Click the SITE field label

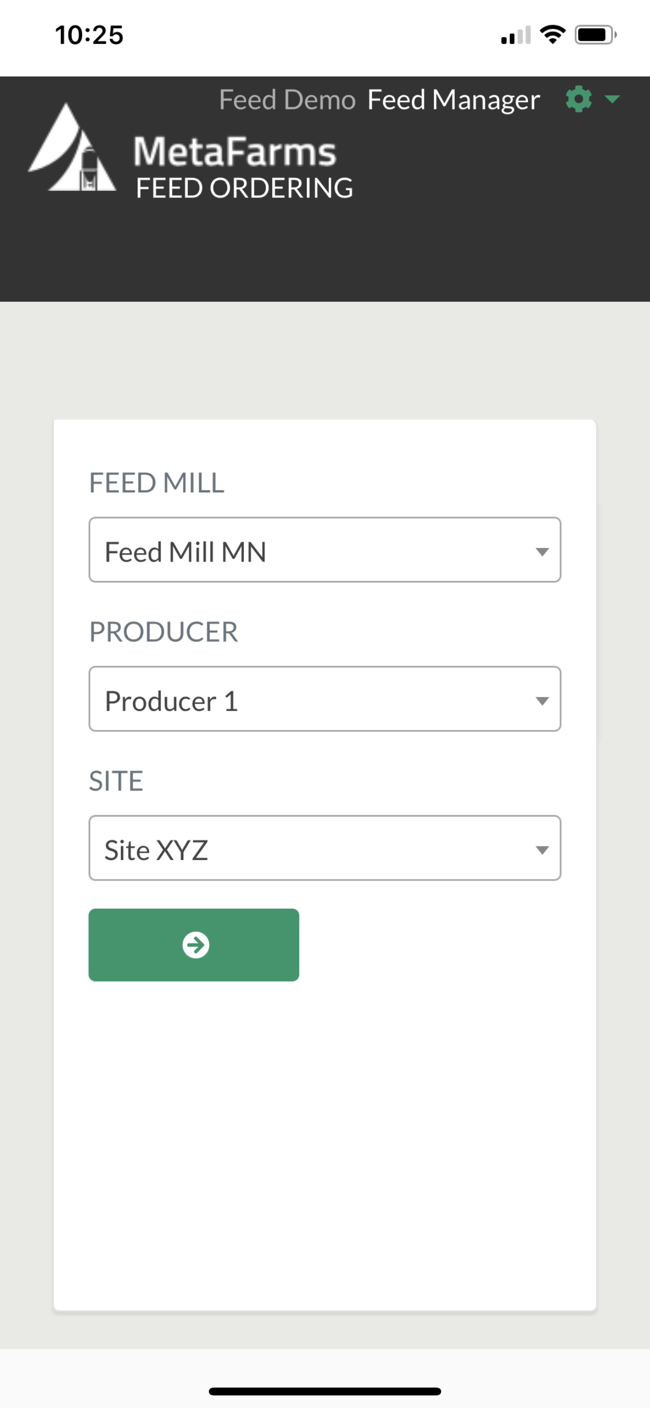[x=116, y=781]
